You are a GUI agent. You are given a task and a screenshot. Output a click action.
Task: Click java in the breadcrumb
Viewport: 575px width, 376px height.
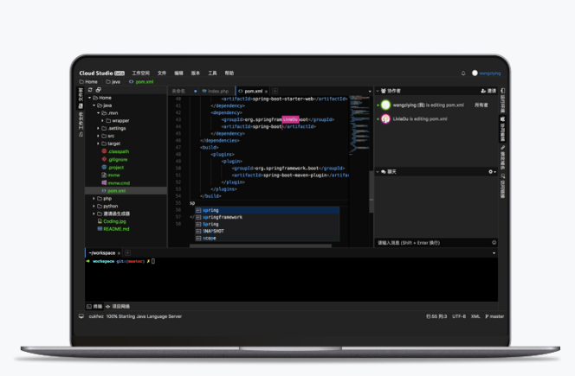[x=113, y=81]
